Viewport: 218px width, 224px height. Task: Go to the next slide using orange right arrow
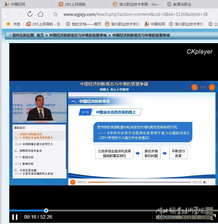point(212,87)
